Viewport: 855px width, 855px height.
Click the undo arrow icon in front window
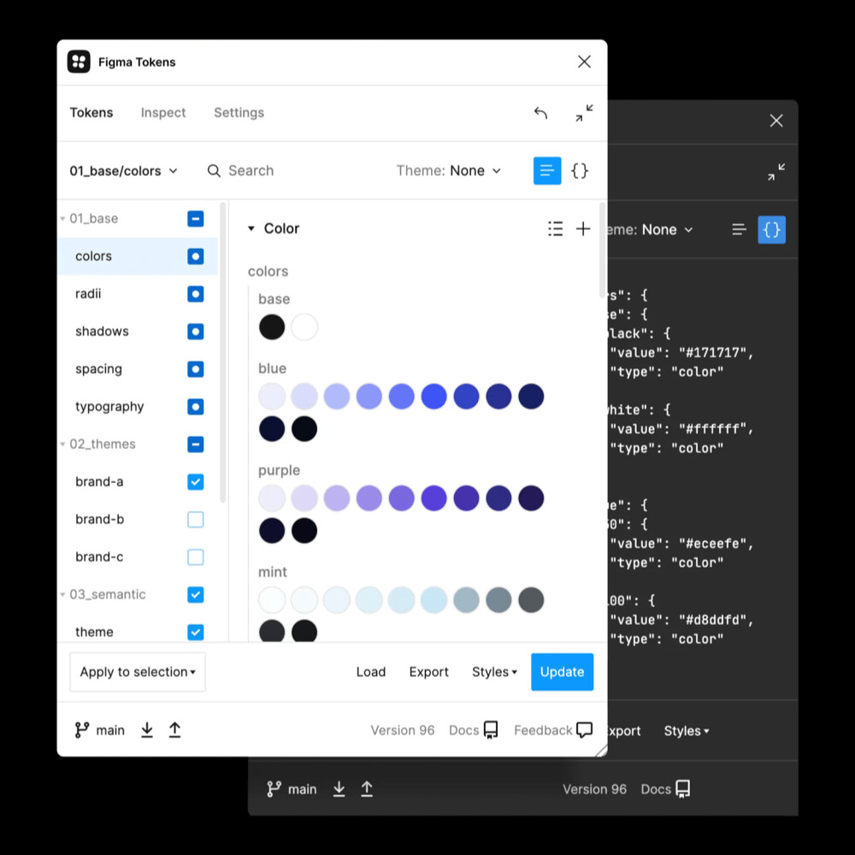[540, 113]
